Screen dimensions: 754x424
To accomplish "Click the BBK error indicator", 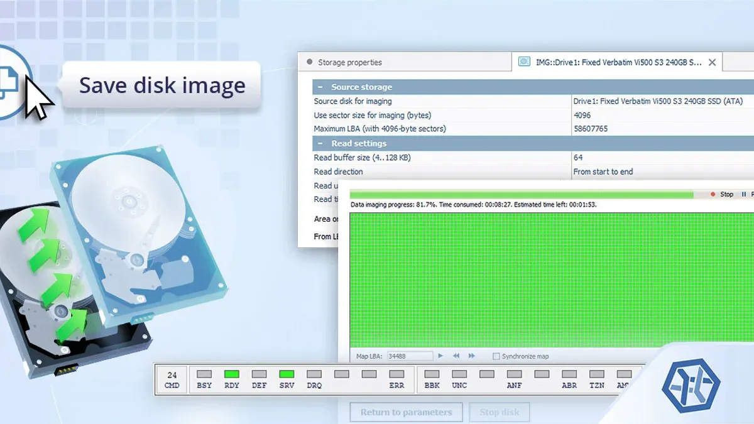I will pyautogui.click(x=432, y=374).
